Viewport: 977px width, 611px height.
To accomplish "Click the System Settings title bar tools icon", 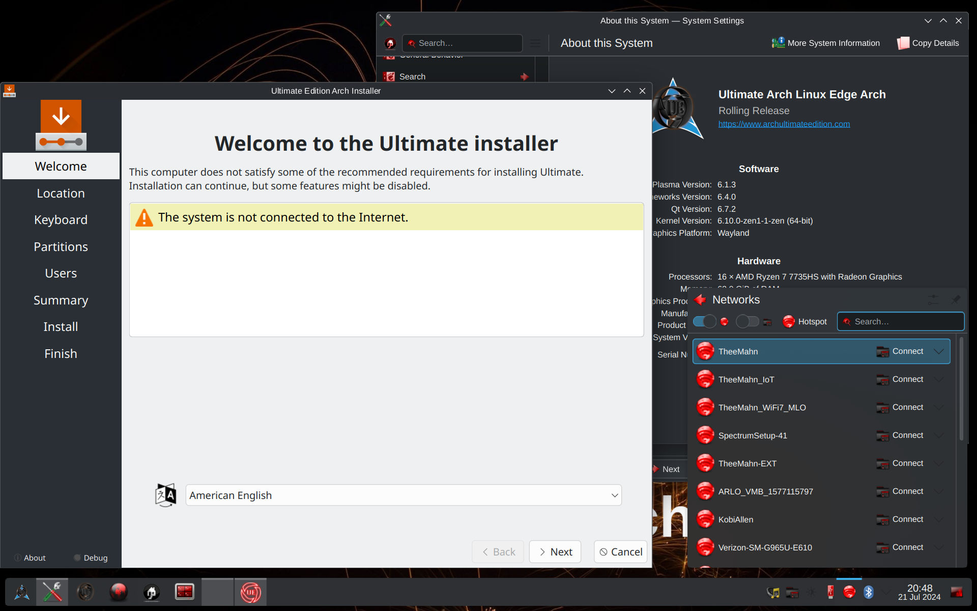I will click(385, 20).
